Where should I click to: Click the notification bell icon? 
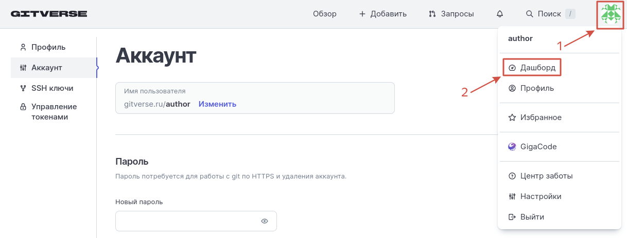tap(500, 14)
